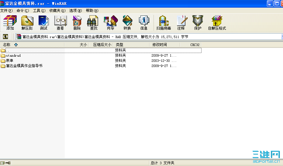Click the 2003-12-30 modified date cell
Image resolution: width=283 pixels, height=166 pixels.
coord(164,61)
